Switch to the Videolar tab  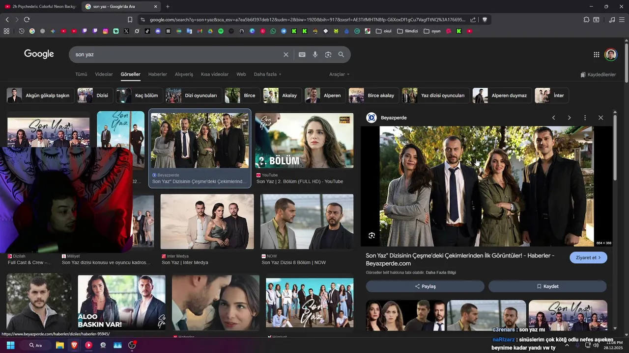pyautogui.click(x=104, y=75)
